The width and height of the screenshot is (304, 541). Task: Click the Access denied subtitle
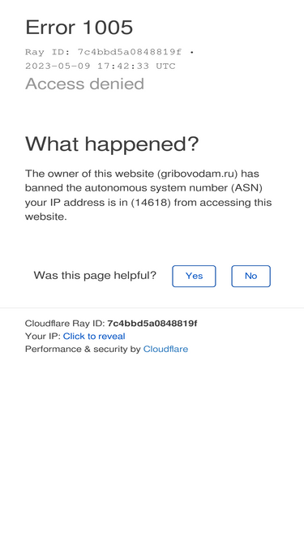[84, 84]
